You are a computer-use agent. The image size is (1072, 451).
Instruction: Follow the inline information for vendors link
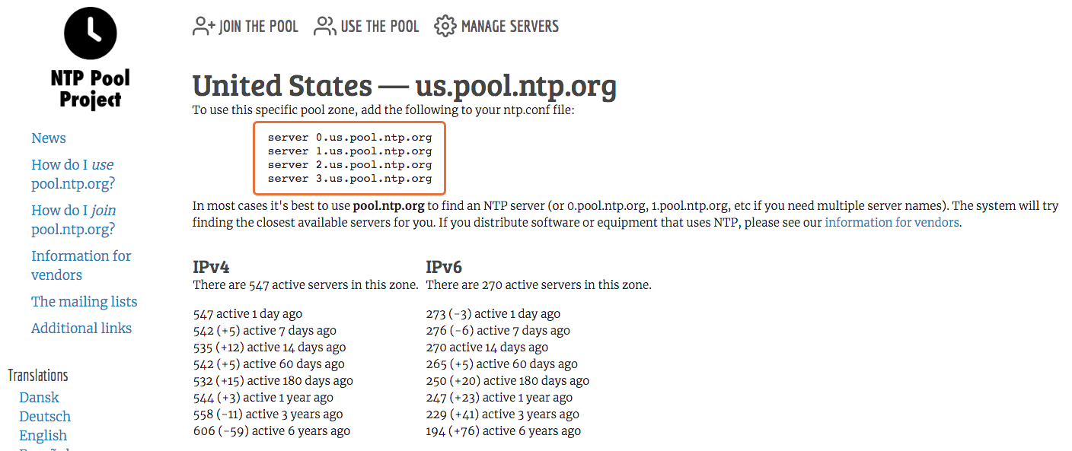[x=892, y=223]
